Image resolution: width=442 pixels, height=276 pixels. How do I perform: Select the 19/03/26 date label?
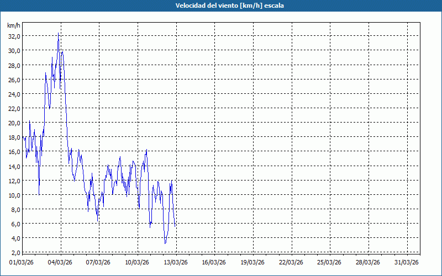[x=254, y=262]
